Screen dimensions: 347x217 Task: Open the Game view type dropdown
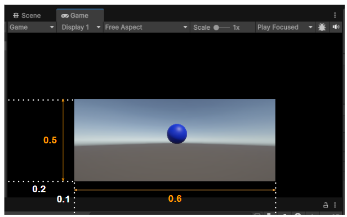(x=32, y=27)
